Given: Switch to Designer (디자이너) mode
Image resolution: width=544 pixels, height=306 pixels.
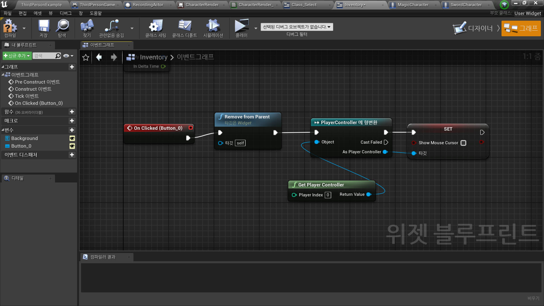Looking at the screenshot, I should (473, 28).
